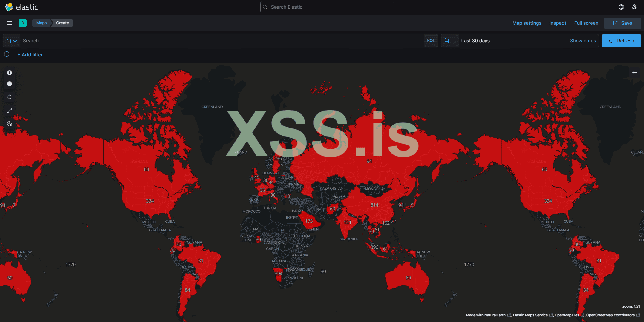This screenshot has width=644, height=322.
Task: Open the map tools wrench control
Action: click(9, 111)
